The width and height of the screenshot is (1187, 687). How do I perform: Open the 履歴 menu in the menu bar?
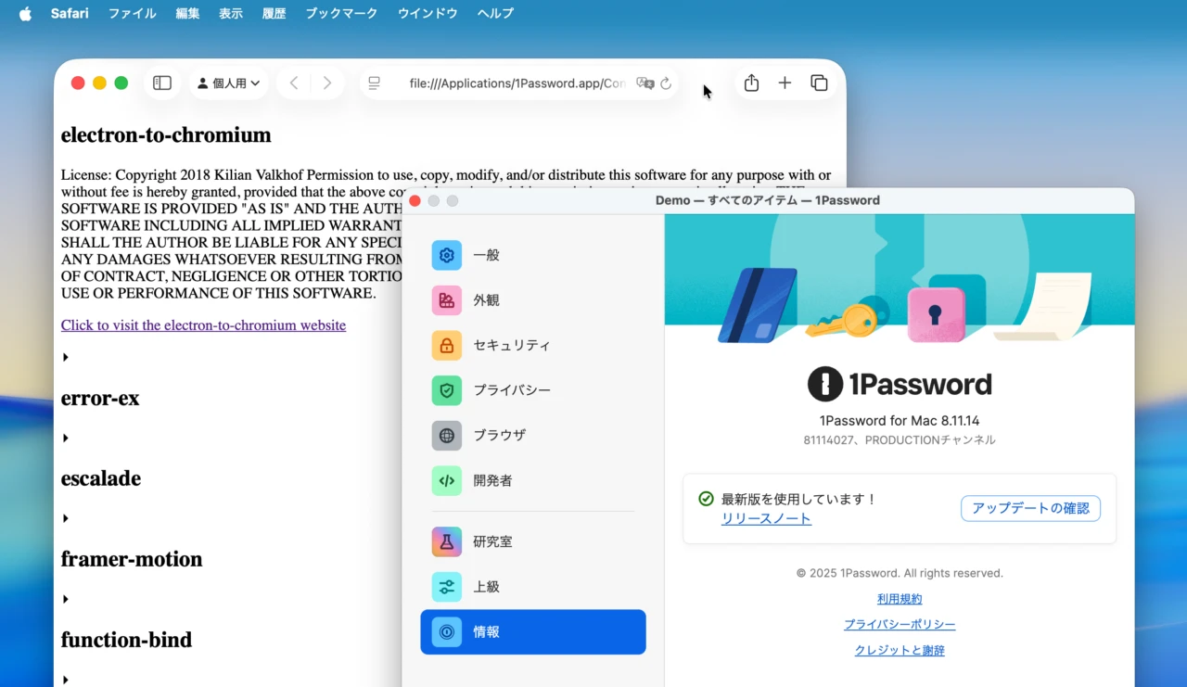coord(274,13)
